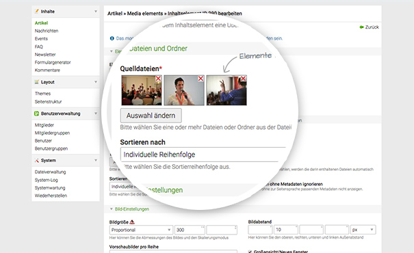
Task: Select the raised-hand photo thumbnail
Action: click(x=227, y=90)
